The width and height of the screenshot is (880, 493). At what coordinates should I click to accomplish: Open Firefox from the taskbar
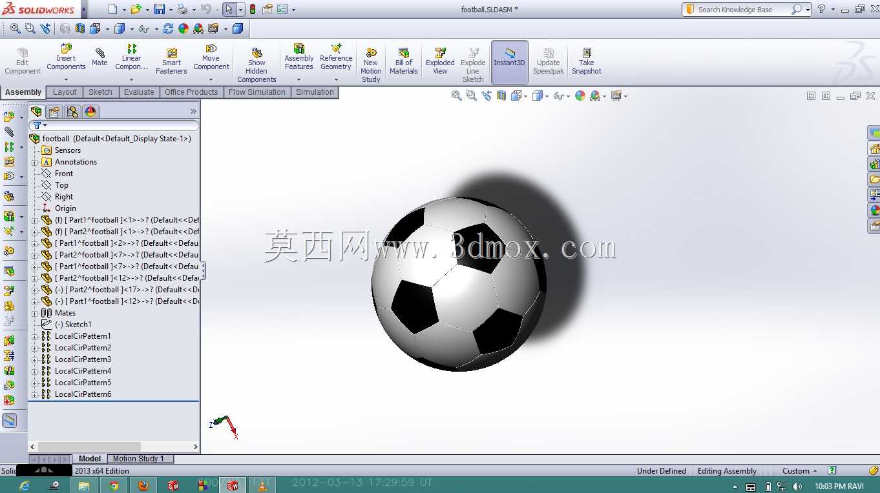click(143, 486)
